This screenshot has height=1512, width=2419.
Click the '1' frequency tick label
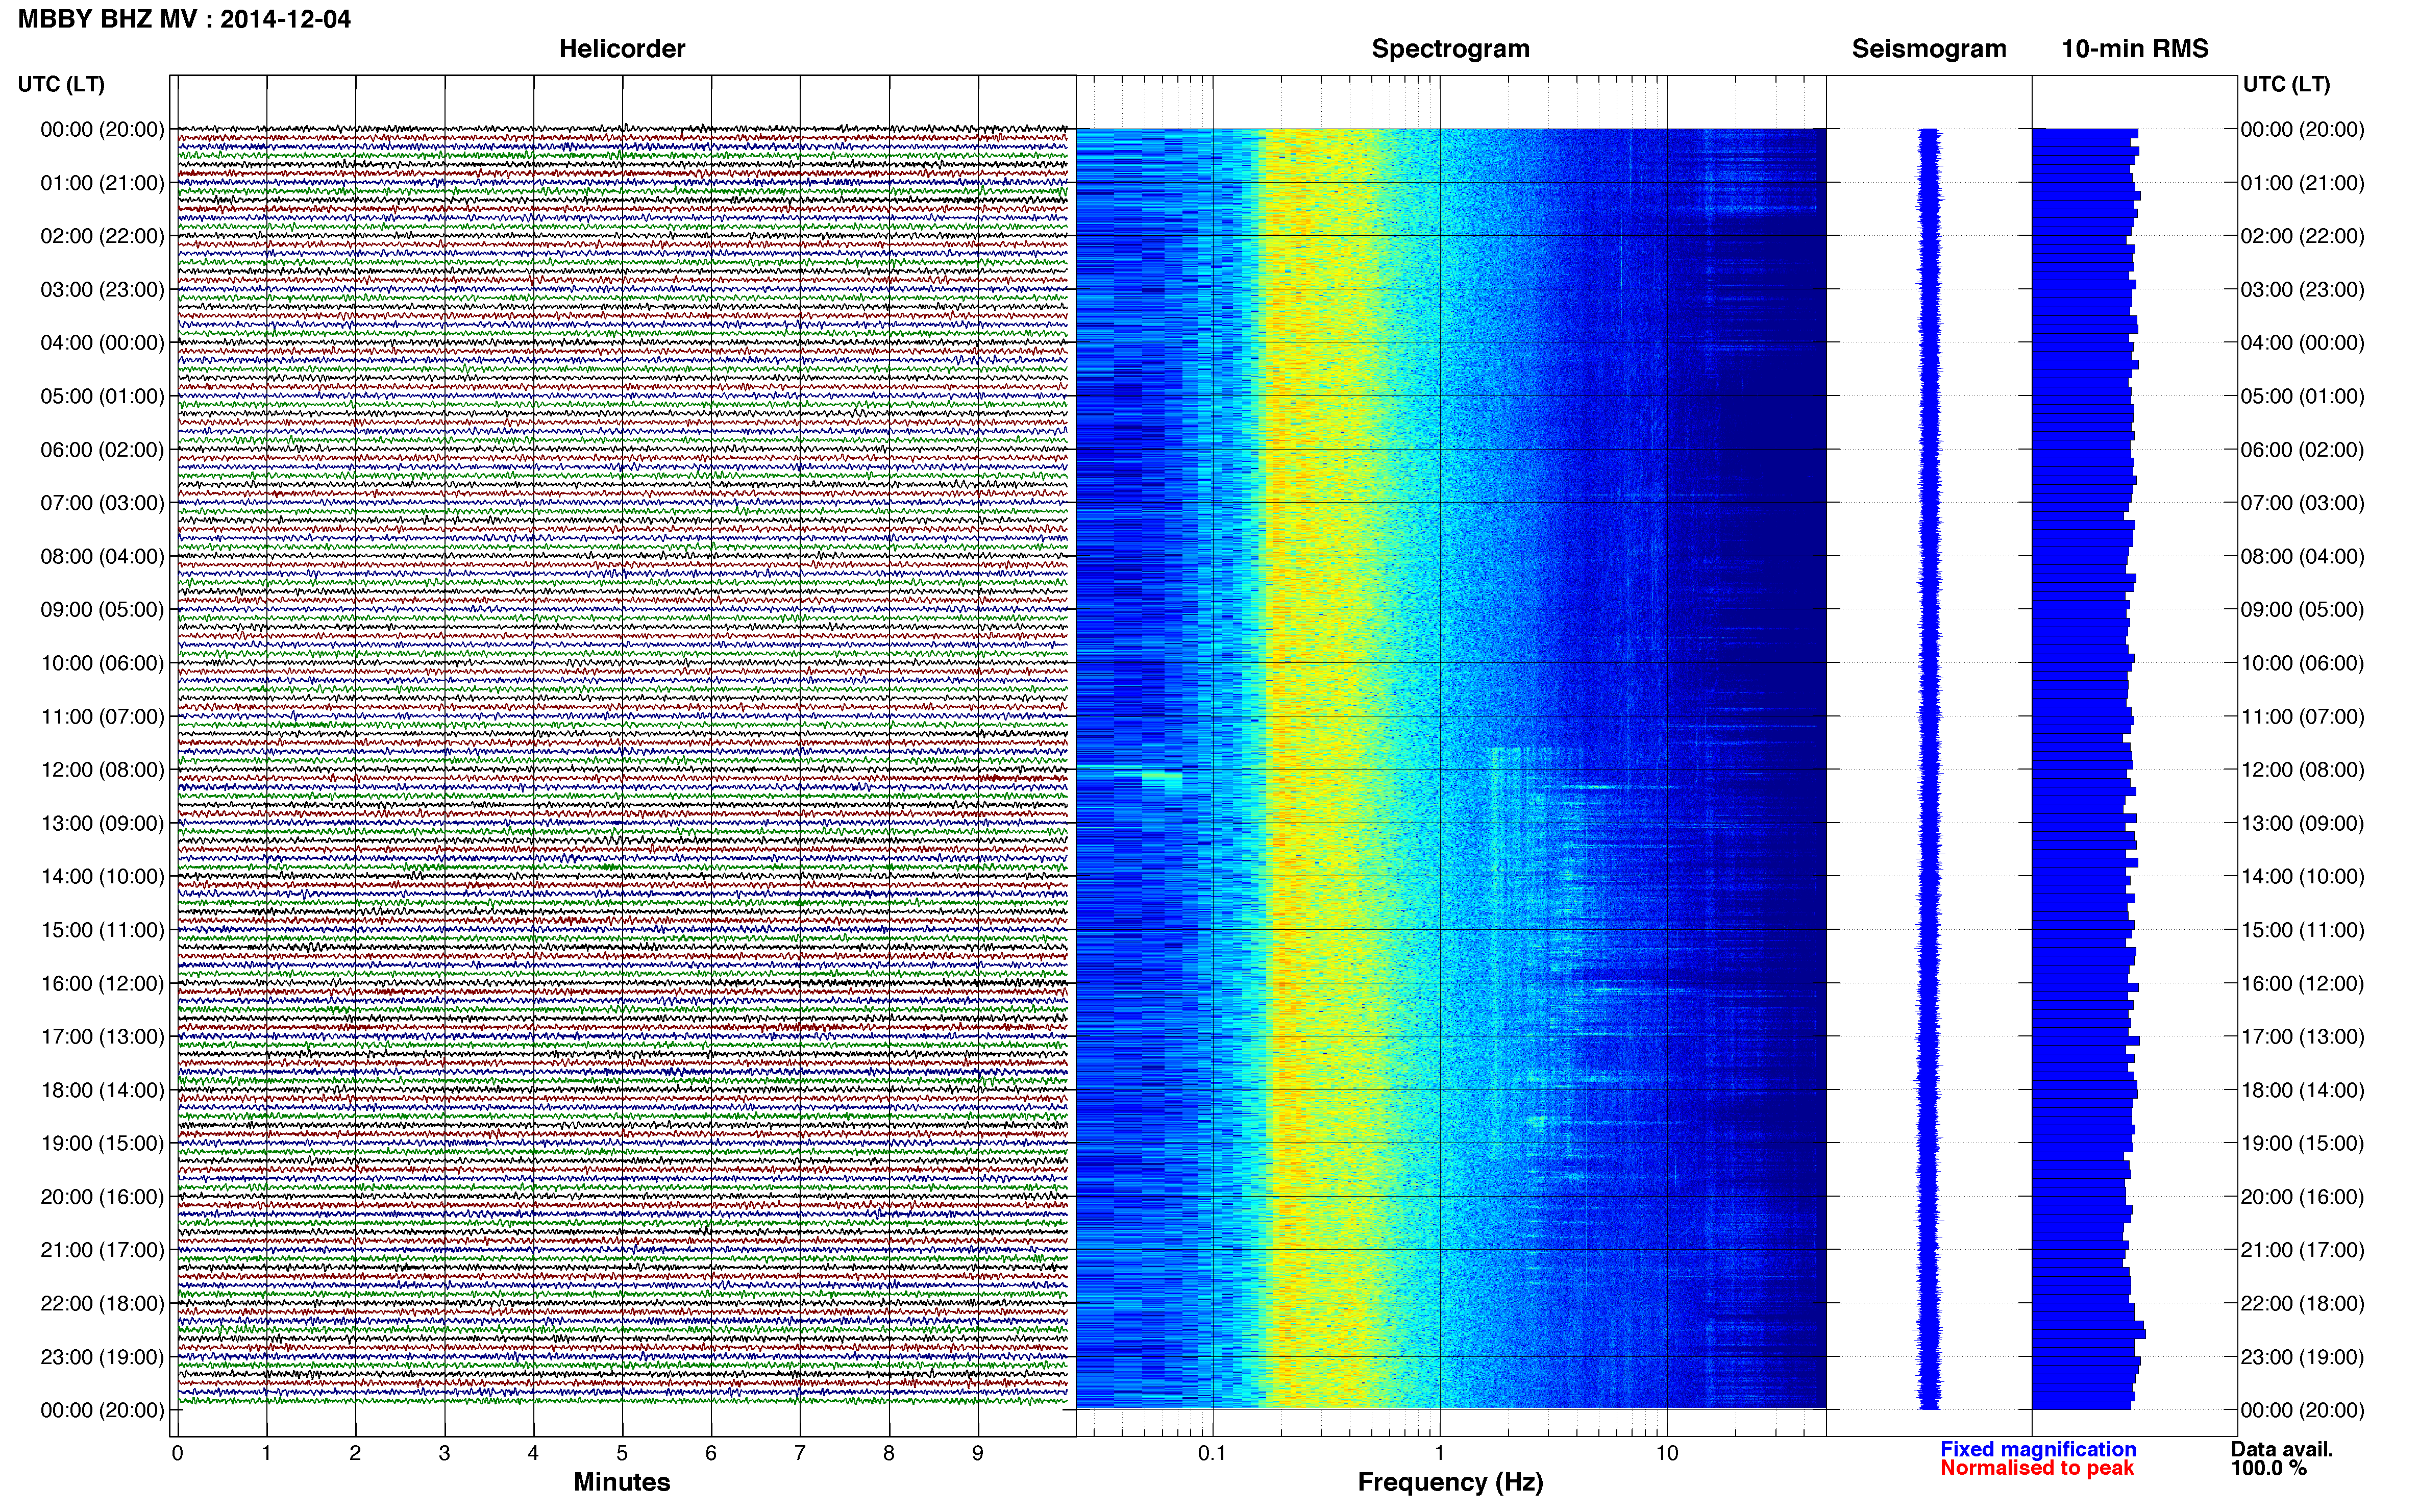[x=1439, y=1453]
